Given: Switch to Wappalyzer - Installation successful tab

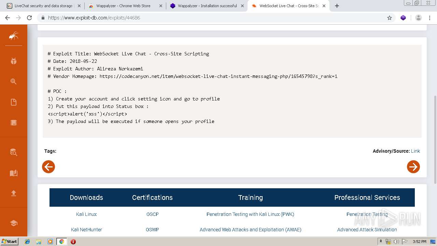Looking at the screenshot, I should tap(207, 6).
